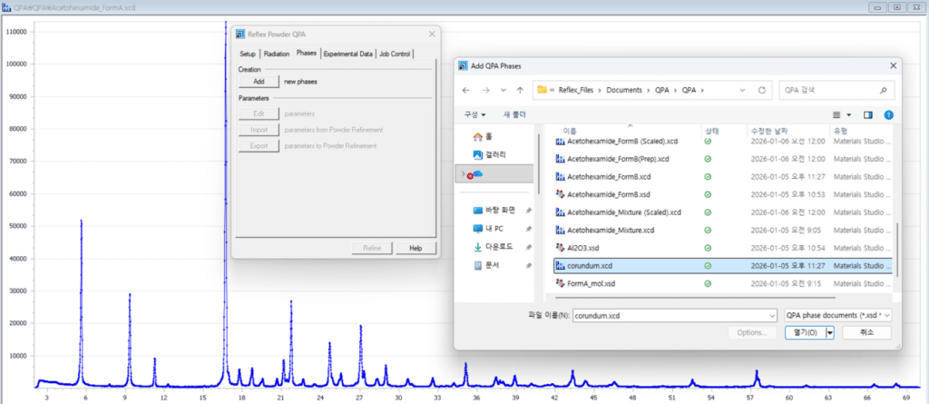Click the search magnifier icon
Screen dimensions: 929x404
click(884, 90)
